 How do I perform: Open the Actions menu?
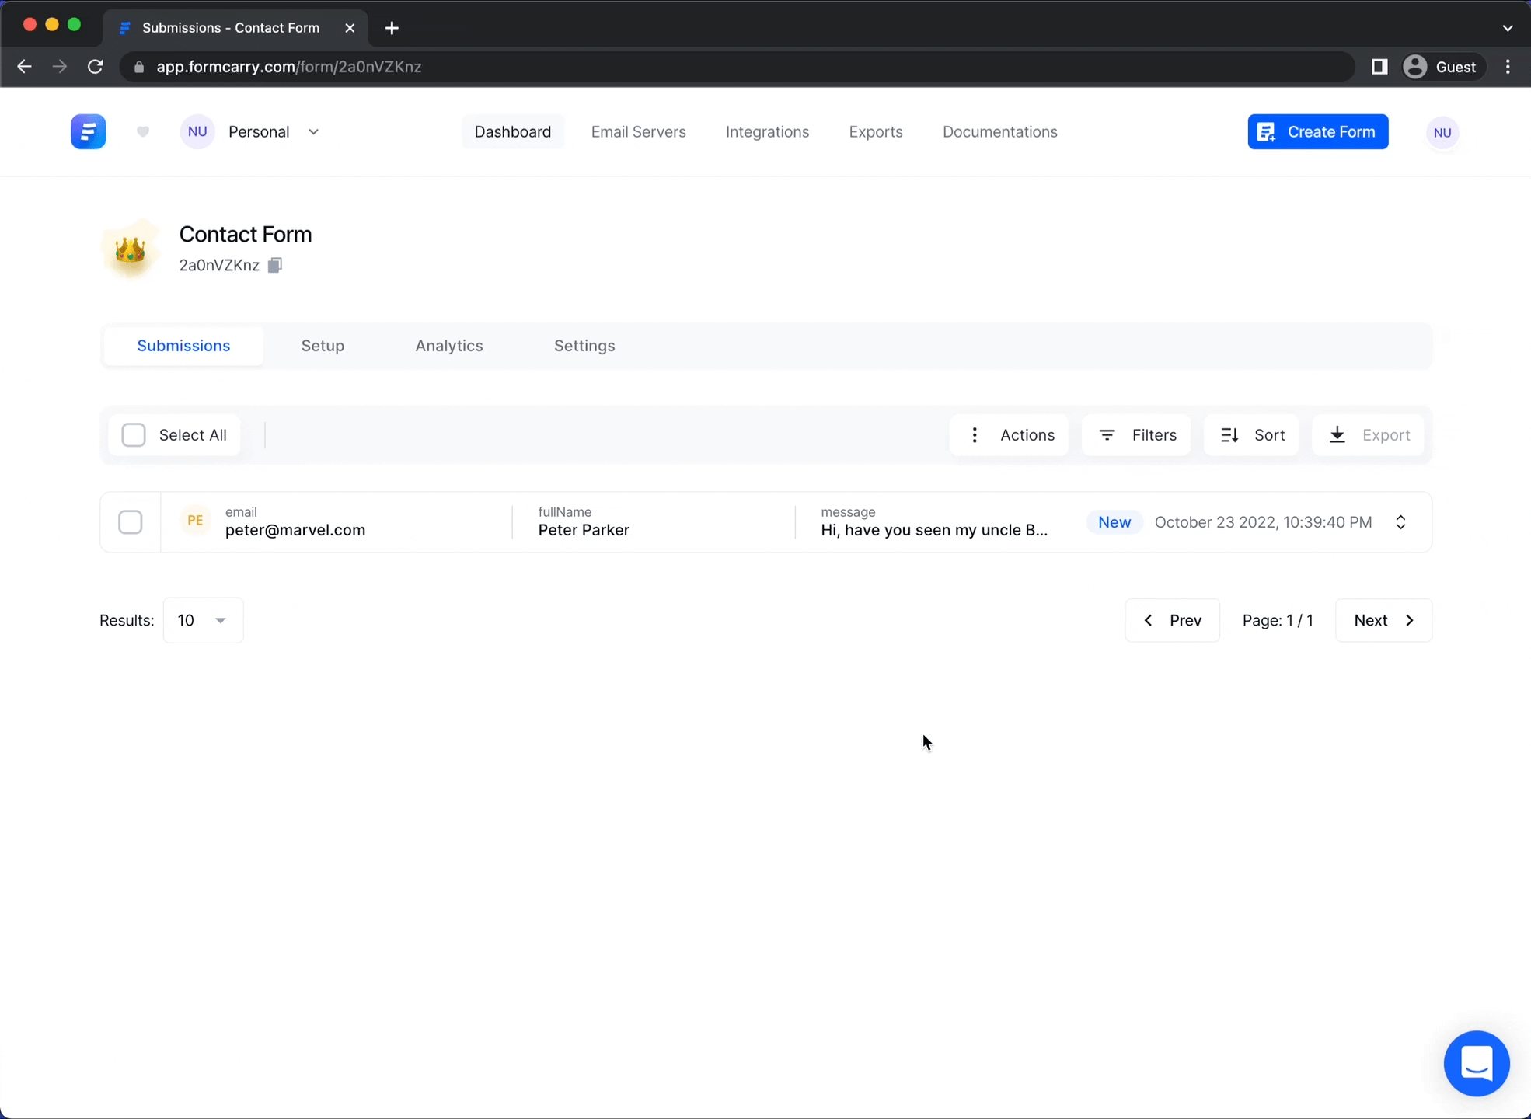pyautogui.click(x=1009, y=435)
